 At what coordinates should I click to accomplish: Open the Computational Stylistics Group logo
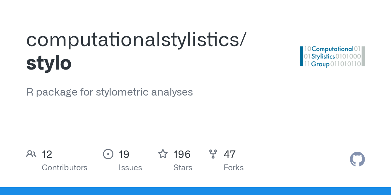(332, 57)
